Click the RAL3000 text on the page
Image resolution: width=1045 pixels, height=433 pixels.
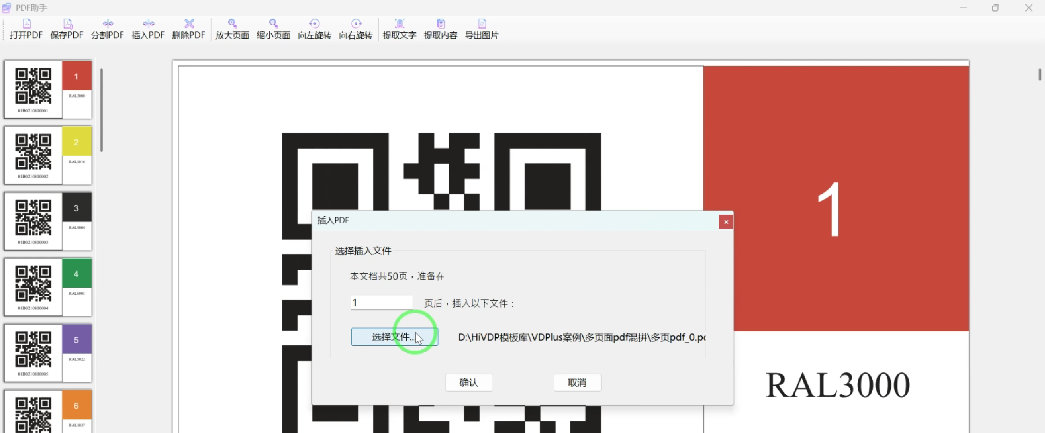(x=838, y=385)
